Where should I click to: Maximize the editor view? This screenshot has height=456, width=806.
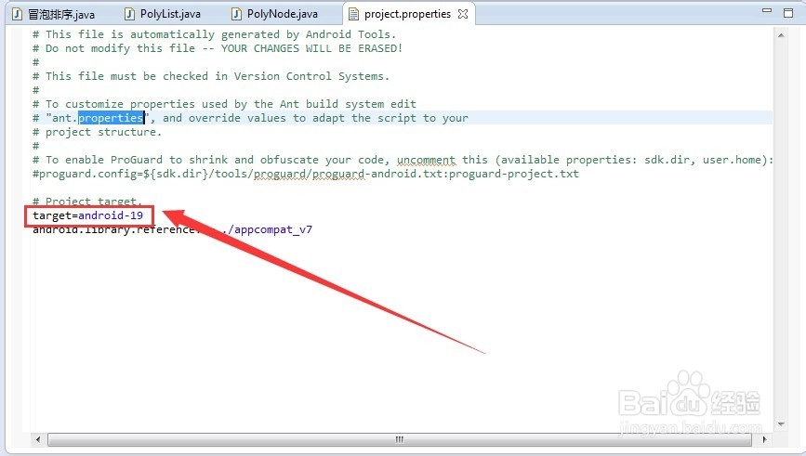[x=788, y=13]
